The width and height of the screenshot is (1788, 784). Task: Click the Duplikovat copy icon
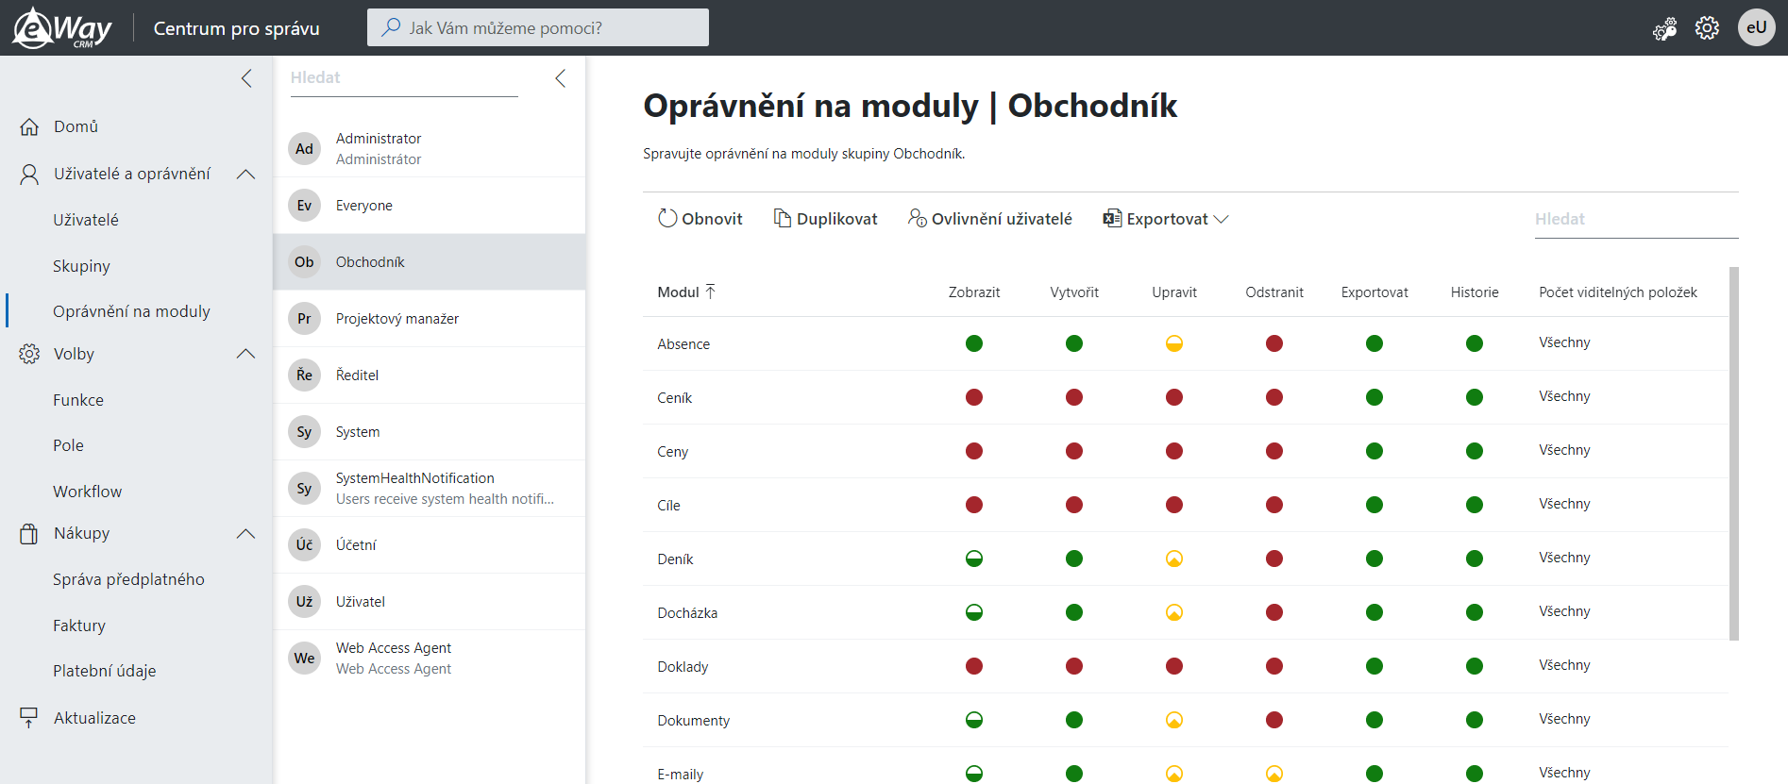tap(783, 218)
